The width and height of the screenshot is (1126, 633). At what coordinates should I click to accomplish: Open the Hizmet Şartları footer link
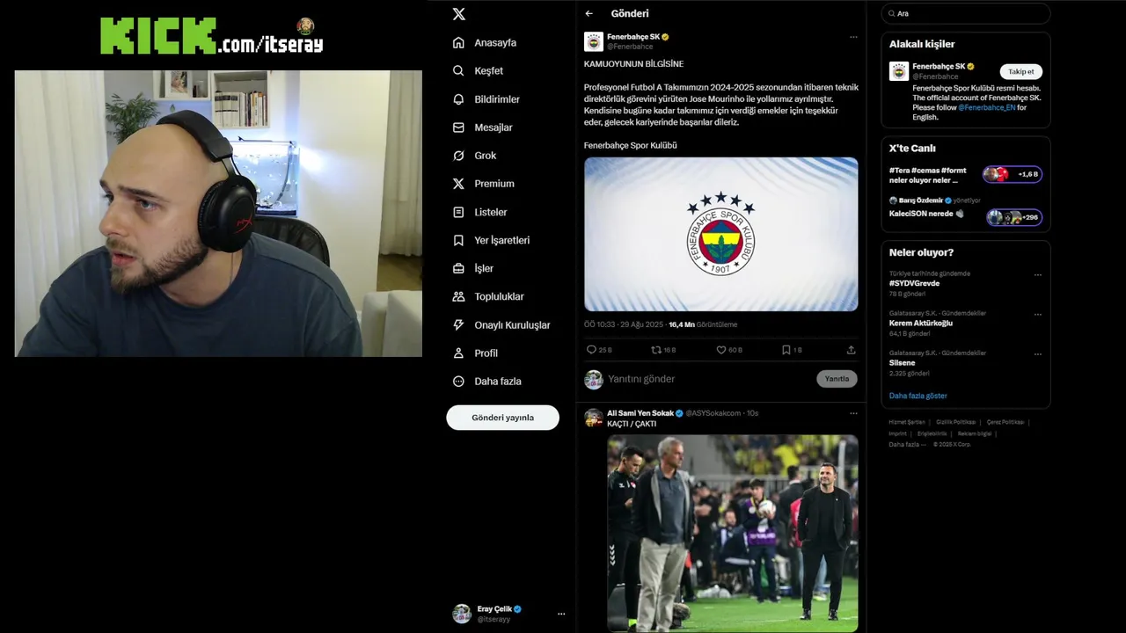907,422
